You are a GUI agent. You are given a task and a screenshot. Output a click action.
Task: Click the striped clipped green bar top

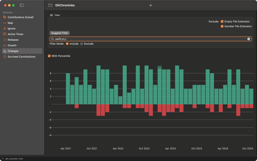click(160, 67)
